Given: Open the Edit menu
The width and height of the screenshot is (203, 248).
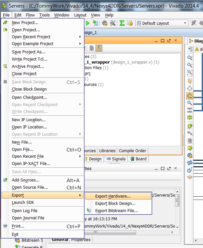Looking at the screenshot, I should click(x=18, y=15).
